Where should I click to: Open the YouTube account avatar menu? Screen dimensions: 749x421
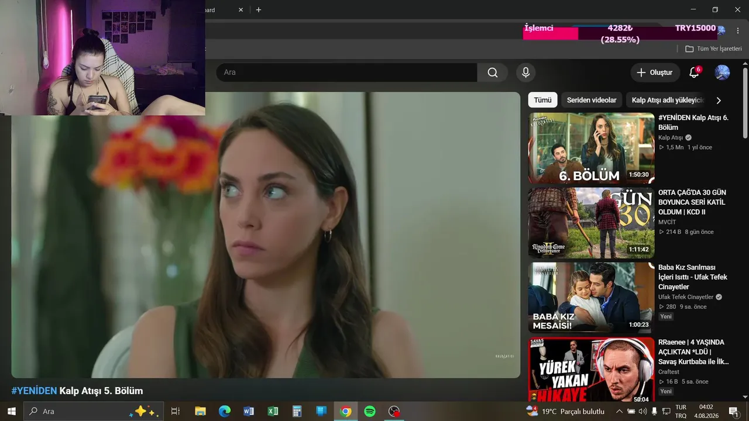coord(722,73)
